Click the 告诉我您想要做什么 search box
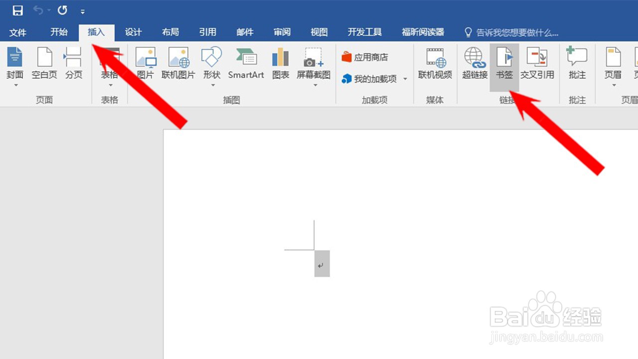 coord(512,33)
